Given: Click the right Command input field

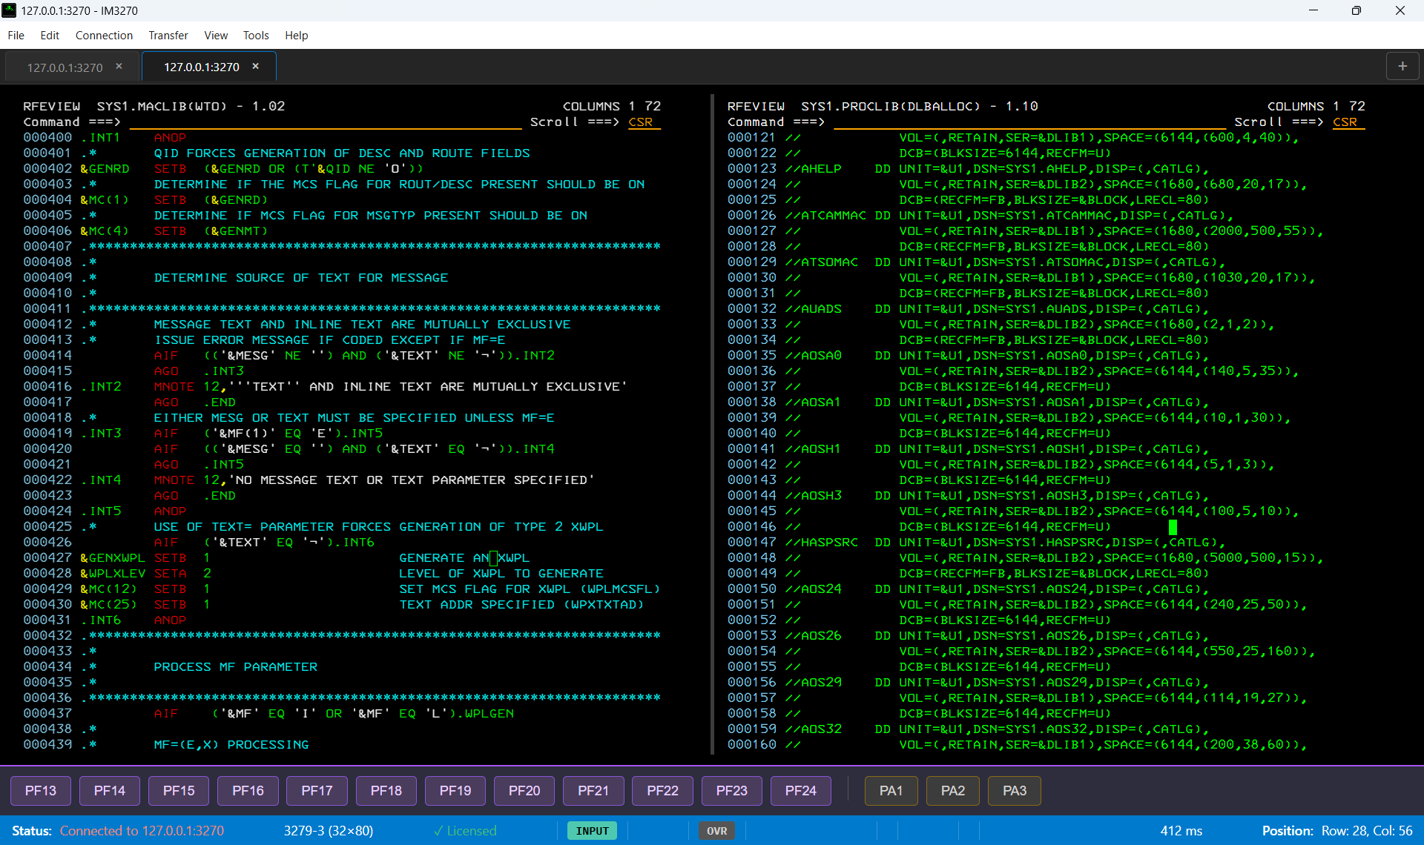Looking at the screenshot, I should pyautogui.click(x=1029, y=122).
